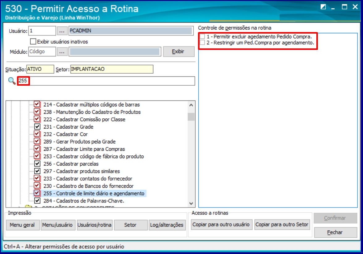Screen dimensions: 363x254
Task: Toggle checkbox for routine 214 múltiplos códigos
Action: (x=37, y=104)
